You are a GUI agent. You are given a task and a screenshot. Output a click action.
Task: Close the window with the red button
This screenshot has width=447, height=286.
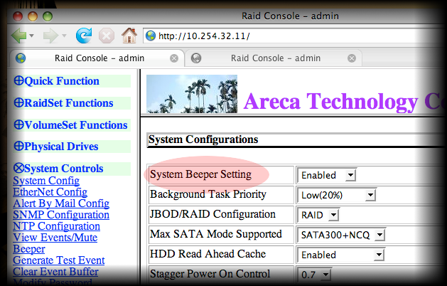coord(18,16)
